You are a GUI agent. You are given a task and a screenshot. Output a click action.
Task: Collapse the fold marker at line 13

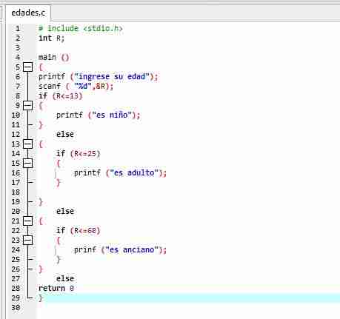pyautogui.click(x=27, y=144)
